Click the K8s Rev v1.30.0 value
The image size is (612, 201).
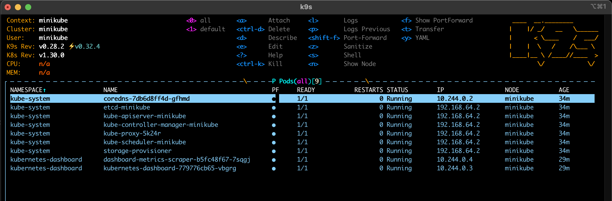51,55
